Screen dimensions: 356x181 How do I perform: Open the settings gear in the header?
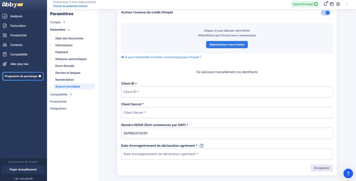[338, 4]
